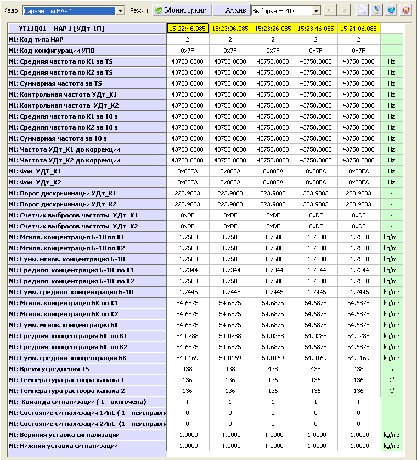Select row N1: Фон УДт_К1
The height and width of the screenshot is (460, 417).
point(87,171)
